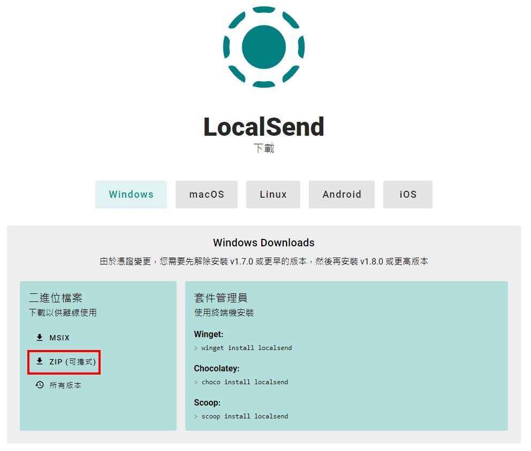Click the Windows Downloads heading
The width and height of the screenshot is (531, 451).
264,243
